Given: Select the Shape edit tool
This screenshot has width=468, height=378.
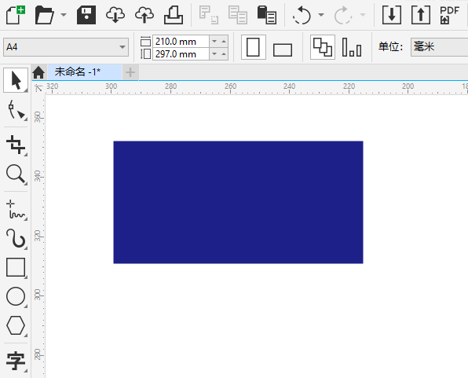Looking at the screenshot, I should click(x=16, y=110).
